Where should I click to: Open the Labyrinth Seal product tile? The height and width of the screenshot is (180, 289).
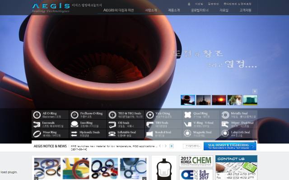[239, 134]
